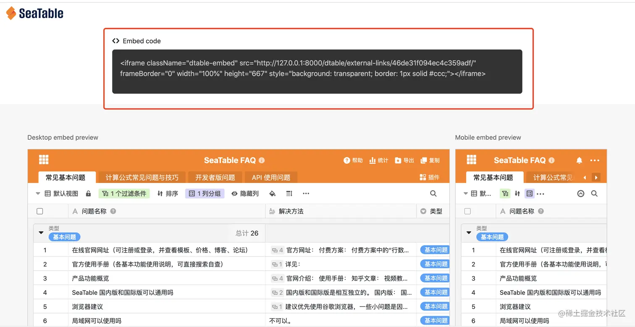Screen dimensions: 635x327
Task: Click 官网介绍 answer cell in row 3
Action: 341,278
